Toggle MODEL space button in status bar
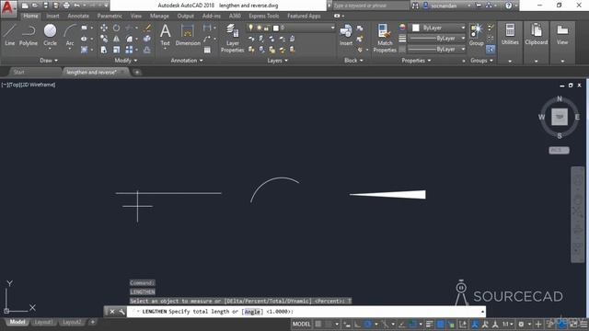 (301, 324)
